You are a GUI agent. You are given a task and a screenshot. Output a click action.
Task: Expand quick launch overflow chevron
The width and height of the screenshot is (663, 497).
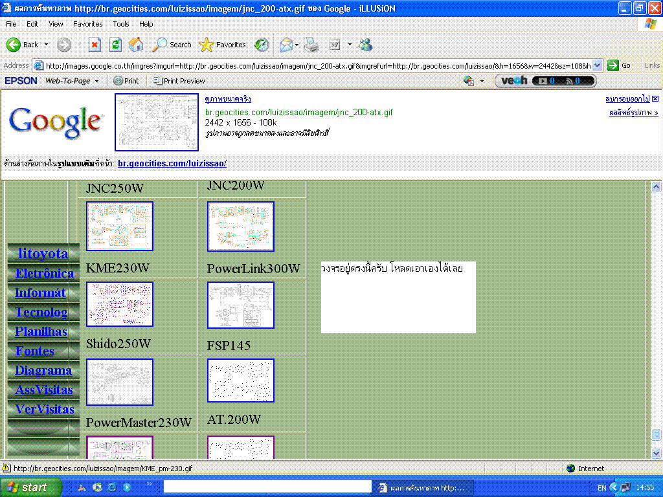coord(149,484)
